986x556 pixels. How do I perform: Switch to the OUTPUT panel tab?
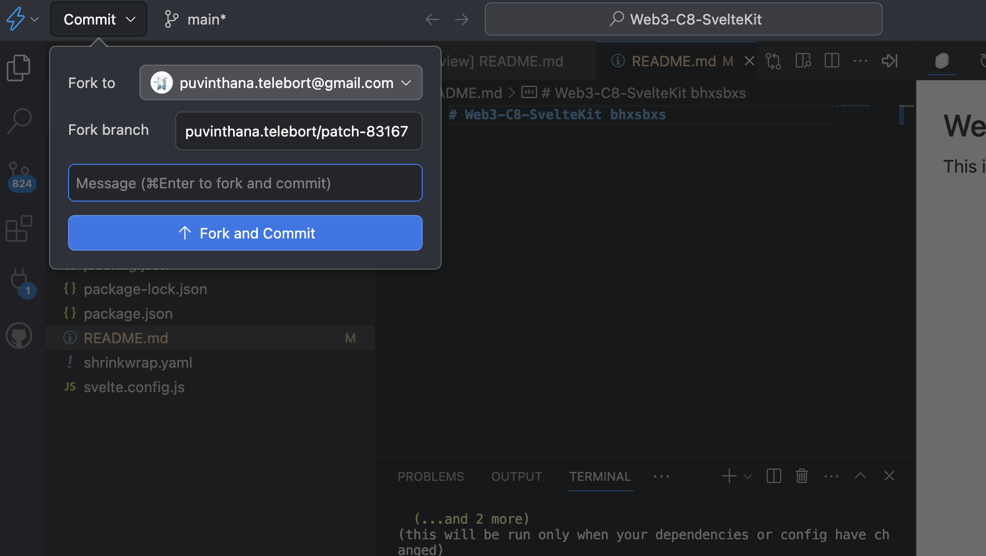516,476
